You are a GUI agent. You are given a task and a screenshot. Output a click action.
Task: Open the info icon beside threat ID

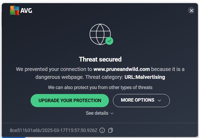pyautogui.click(x=102, y=130)
